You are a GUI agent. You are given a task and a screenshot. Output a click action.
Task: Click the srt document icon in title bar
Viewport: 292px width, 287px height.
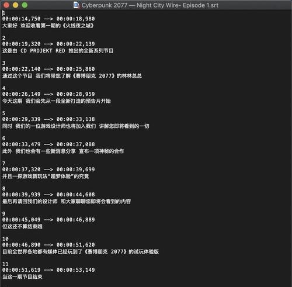click(x=76, y=5)
